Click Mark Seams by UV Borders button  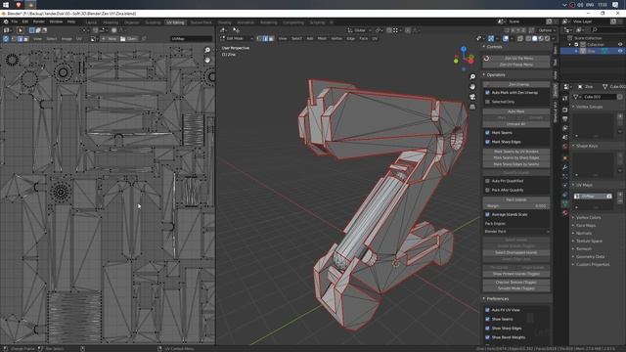[516, 152]
